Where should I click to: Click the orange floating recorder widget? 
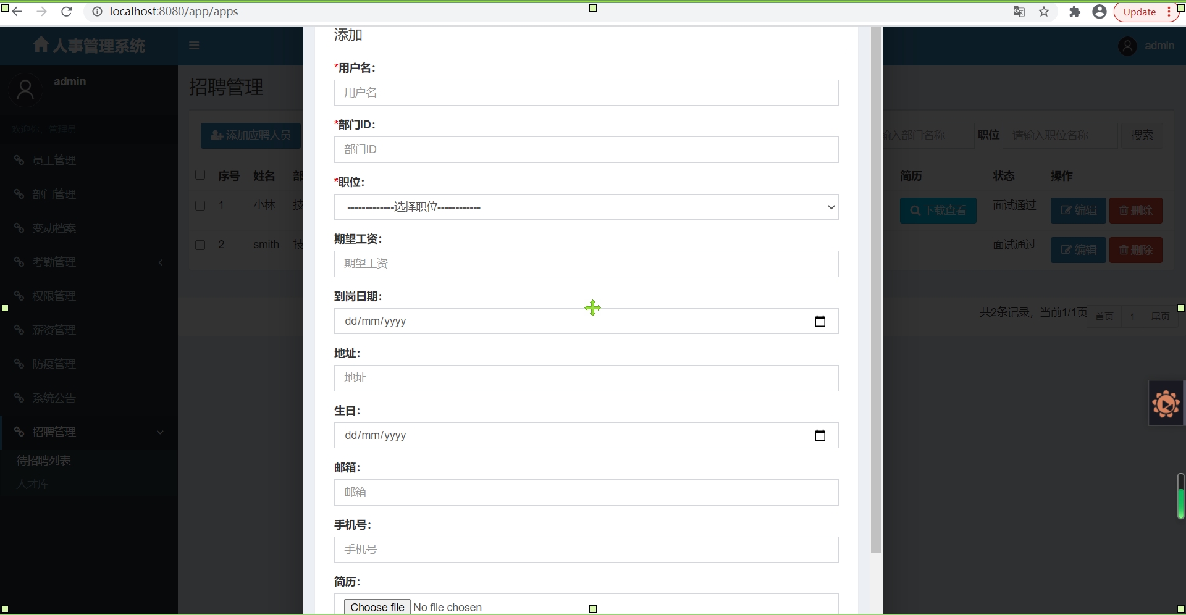[1166, 404]
